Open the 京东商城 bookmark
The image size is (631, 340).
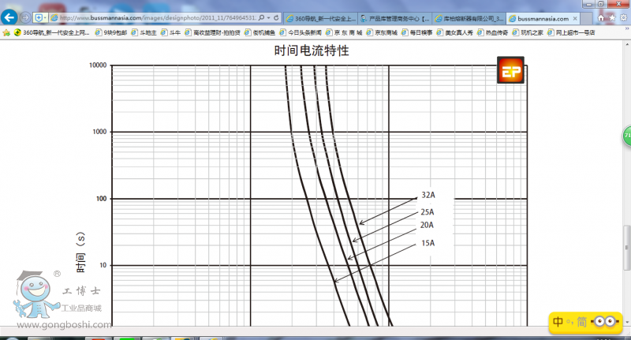coord(383,32)
